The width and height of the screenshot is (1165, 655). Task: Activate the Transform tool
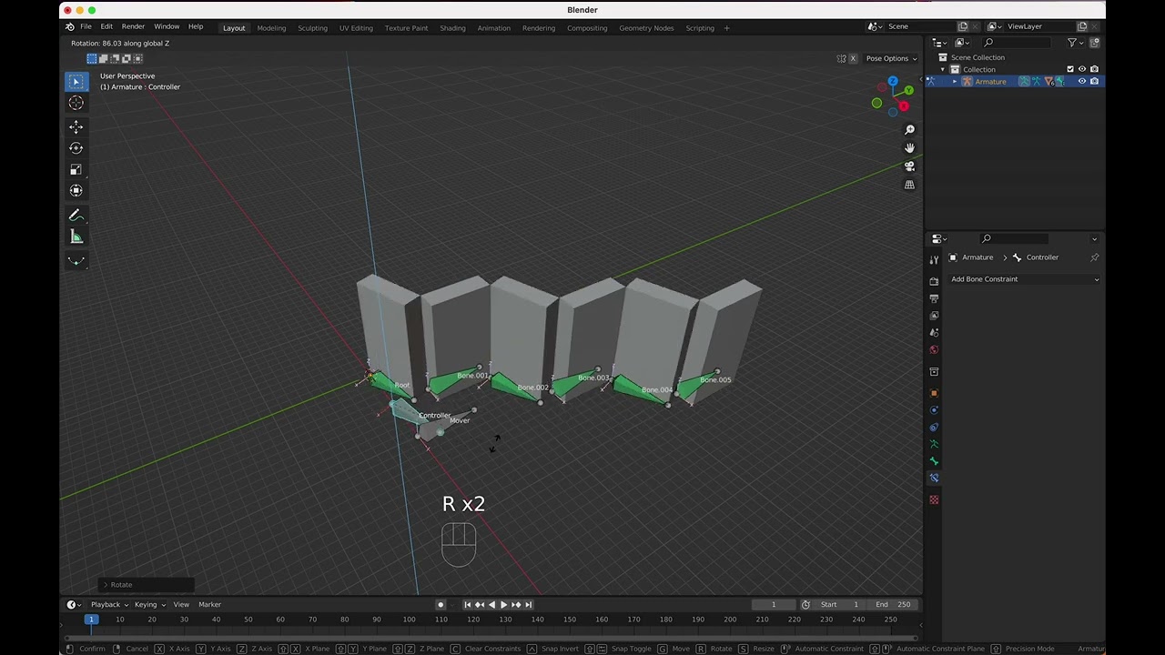76,190
